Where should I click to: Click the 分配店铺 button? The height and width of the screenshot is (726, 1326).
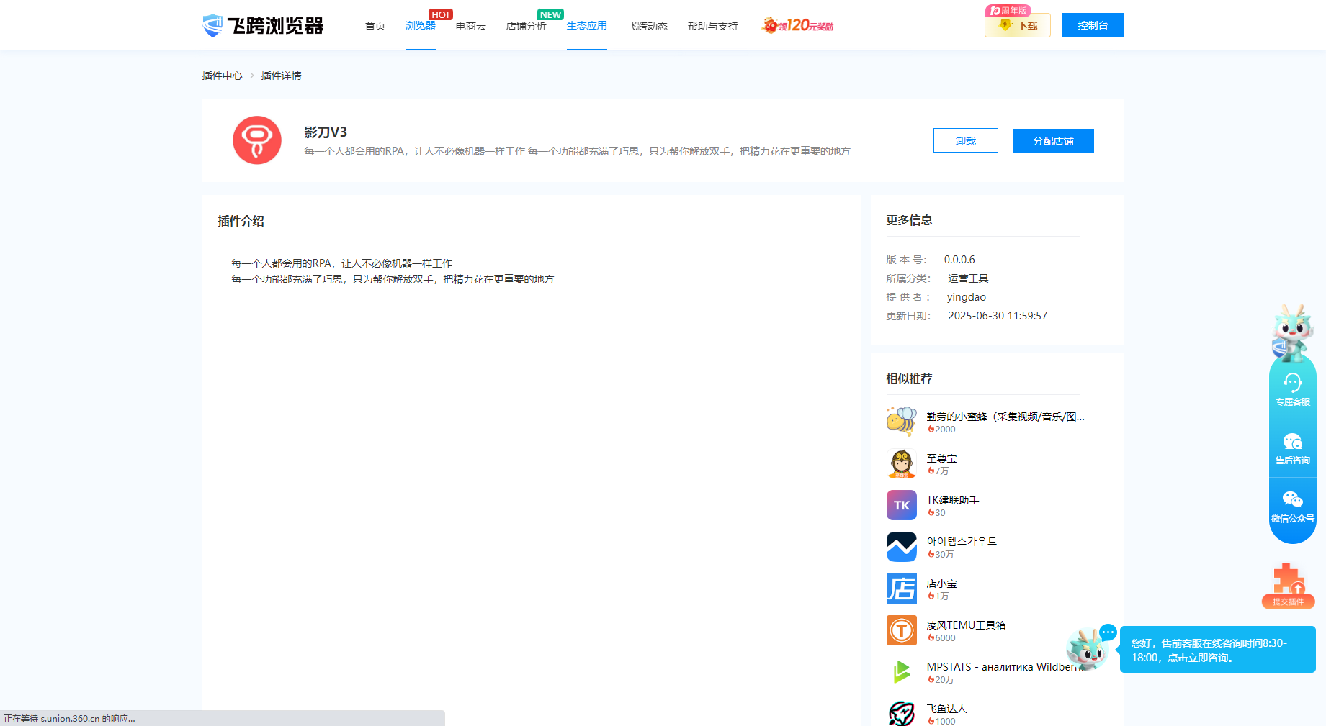point(1053,141)
